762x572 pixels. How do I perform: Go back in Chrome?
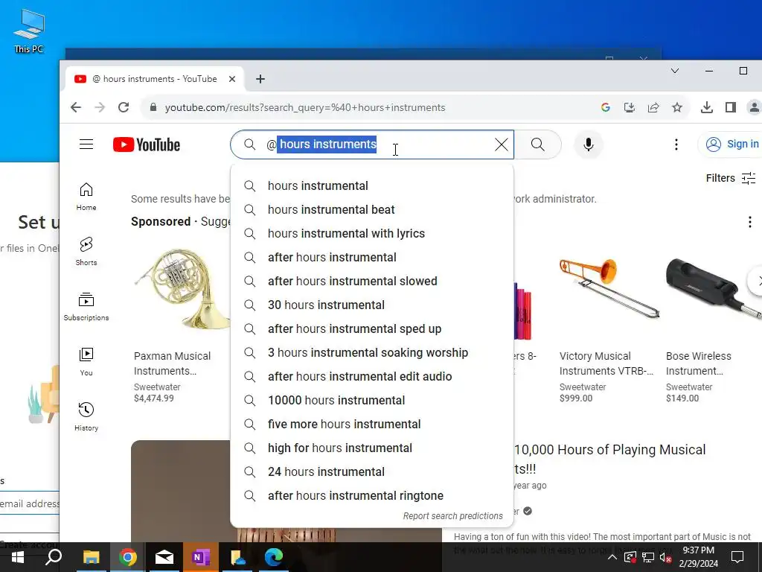[76, 107]
